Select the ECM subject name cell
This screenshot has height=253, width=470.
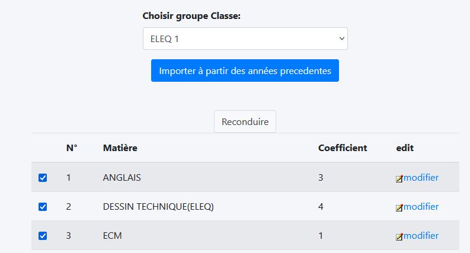pos(112,235)
